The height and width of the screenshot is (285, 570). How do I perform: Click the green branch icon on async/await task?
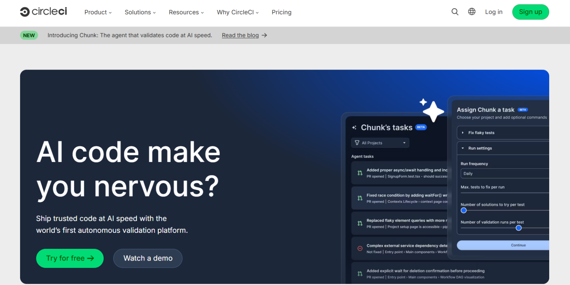[360, 172]
